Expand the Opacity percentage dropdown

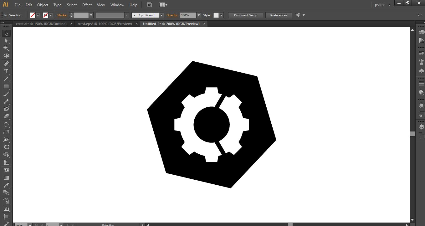tap(198, 15)
